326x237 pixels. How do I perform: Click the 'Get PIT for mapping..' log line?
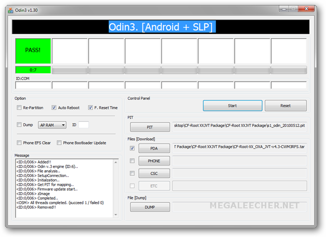click(x=45, y=185)
